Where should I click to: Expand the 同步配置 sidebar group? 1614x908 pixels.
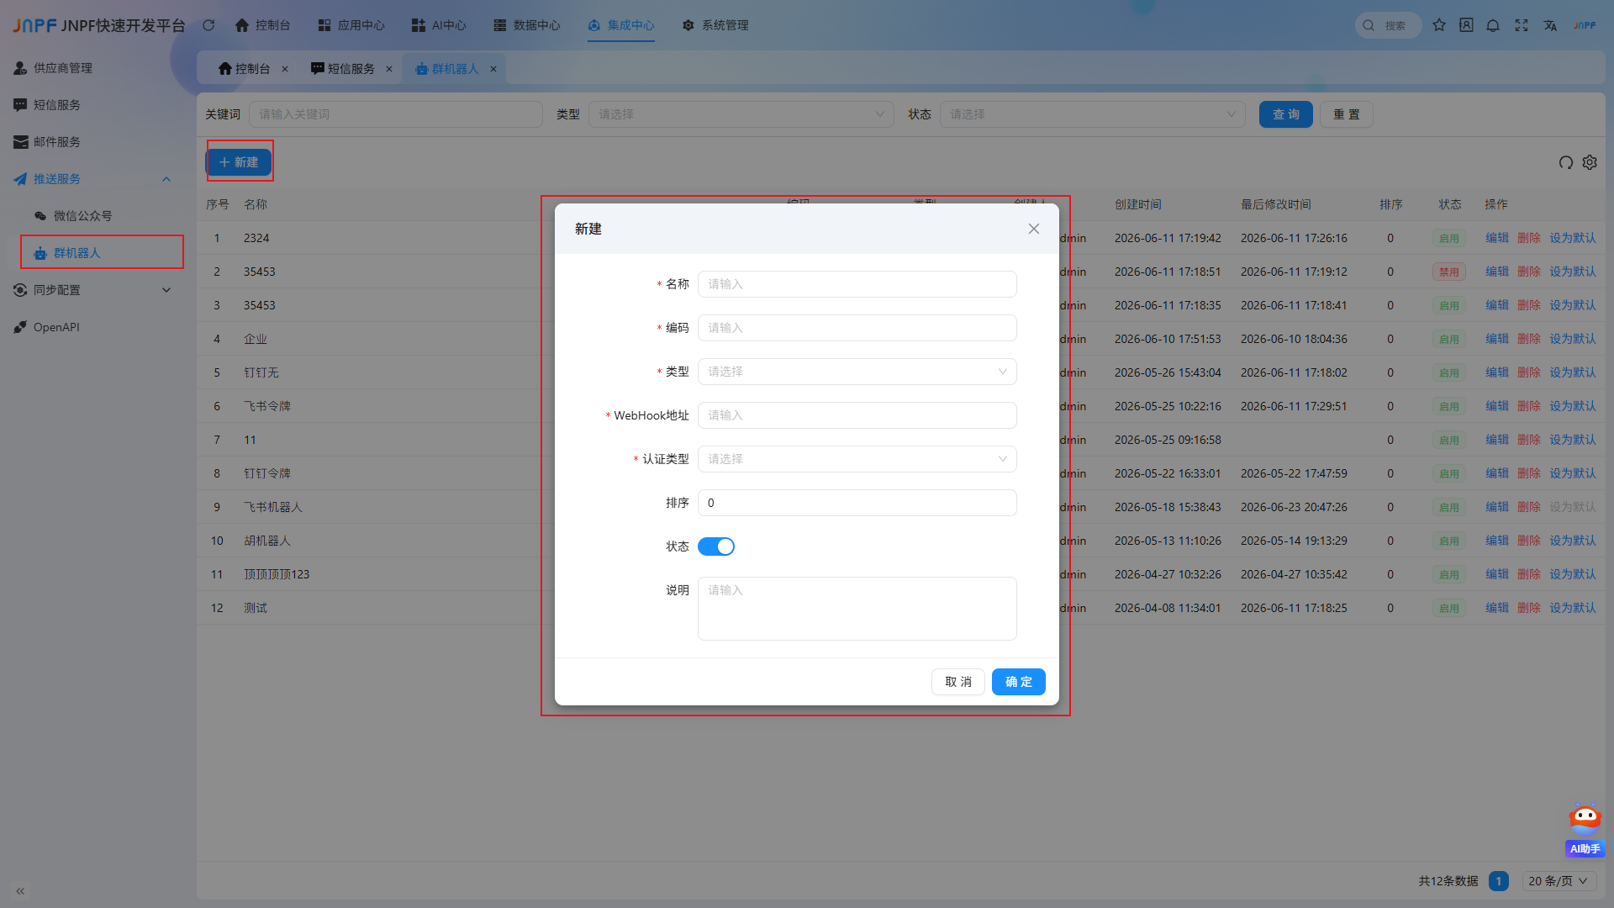click(x=92, y=290)
